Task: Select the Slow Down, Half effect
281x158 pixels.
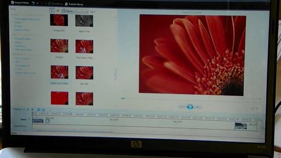Action: pos(84,47)
